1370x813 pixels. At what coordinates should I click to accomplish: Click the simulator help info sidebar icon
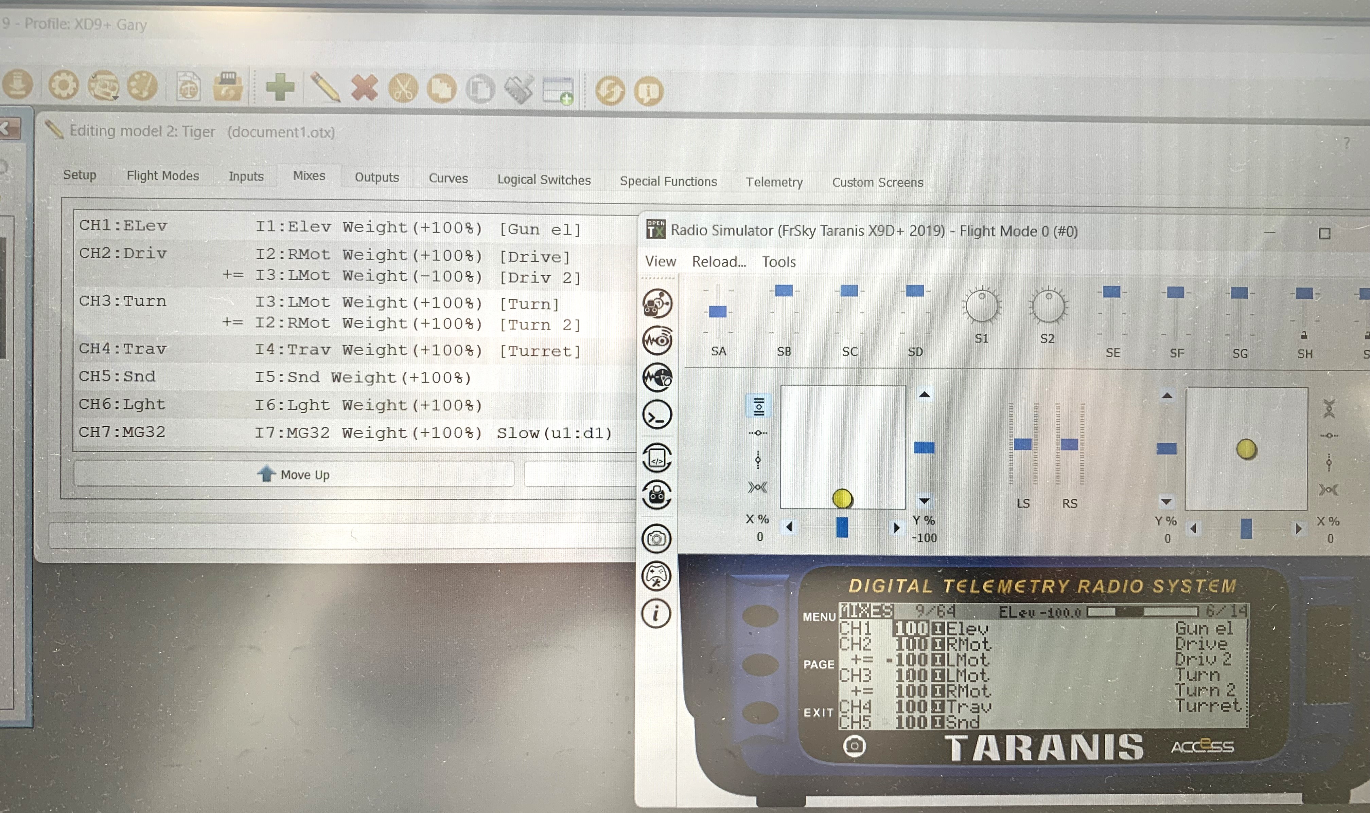(656, 614)
